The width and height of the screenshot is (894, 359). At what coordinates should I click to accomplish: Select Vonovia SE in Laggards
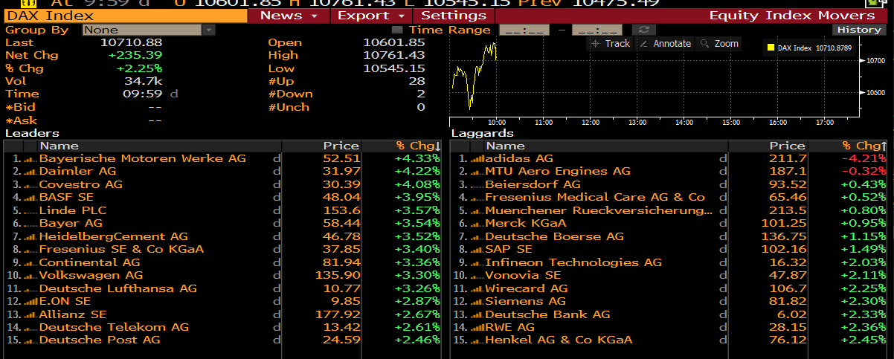coord(523,275)
